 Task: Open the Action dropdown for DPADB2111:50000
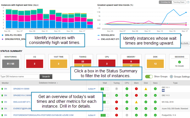point(91,89)
